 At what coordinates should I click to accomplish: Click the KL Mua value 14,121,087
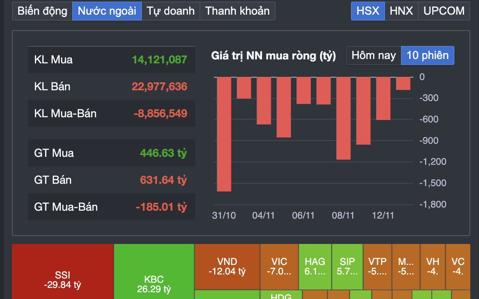coord(159,60)
